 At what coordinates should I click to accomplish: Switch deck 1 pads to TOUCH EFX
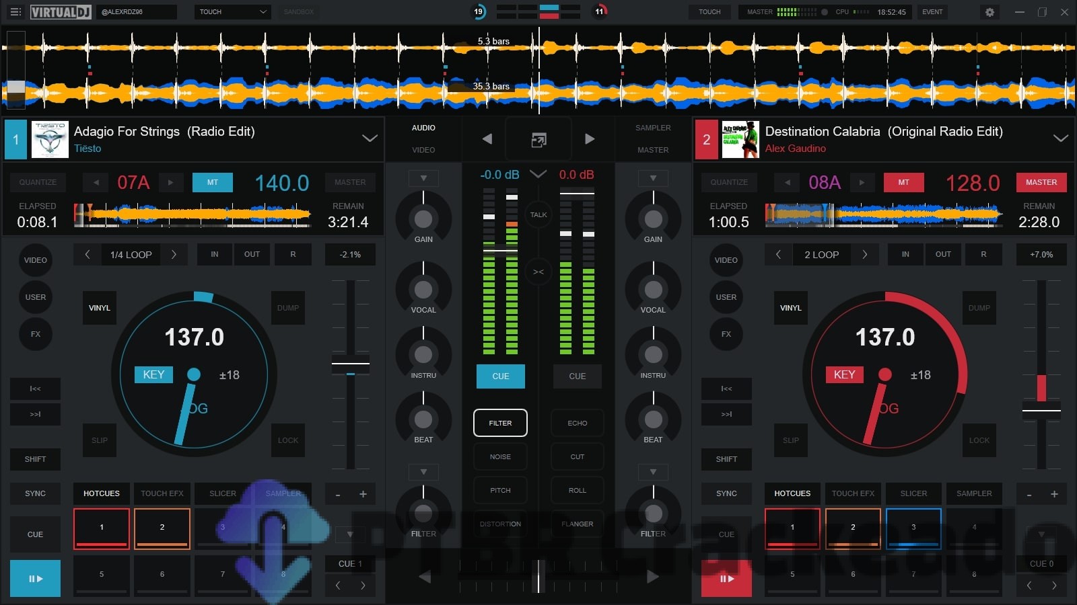coord(162,493)
